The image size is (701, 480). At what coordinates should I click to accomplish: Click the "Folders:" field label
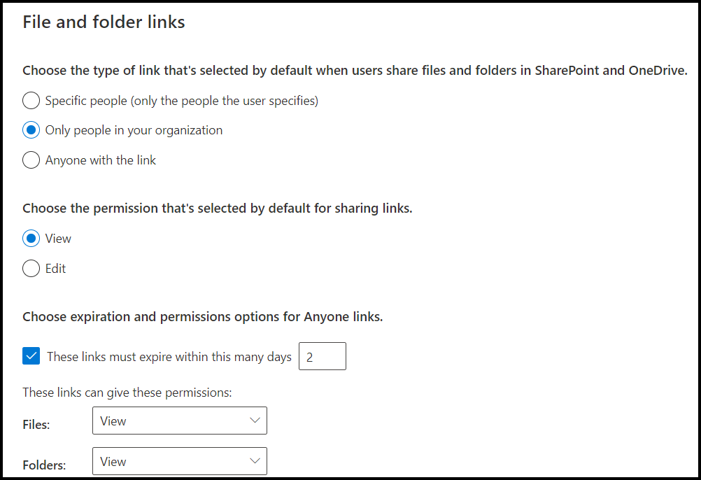point(44,465)
